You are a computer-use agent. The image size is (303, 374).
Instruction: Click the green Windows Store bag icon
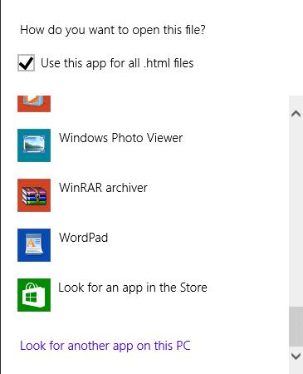[x=34, y=295]
